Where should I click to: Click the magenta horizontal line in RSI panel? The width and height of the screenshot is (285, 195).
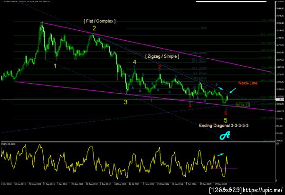(x=224, y=168)
